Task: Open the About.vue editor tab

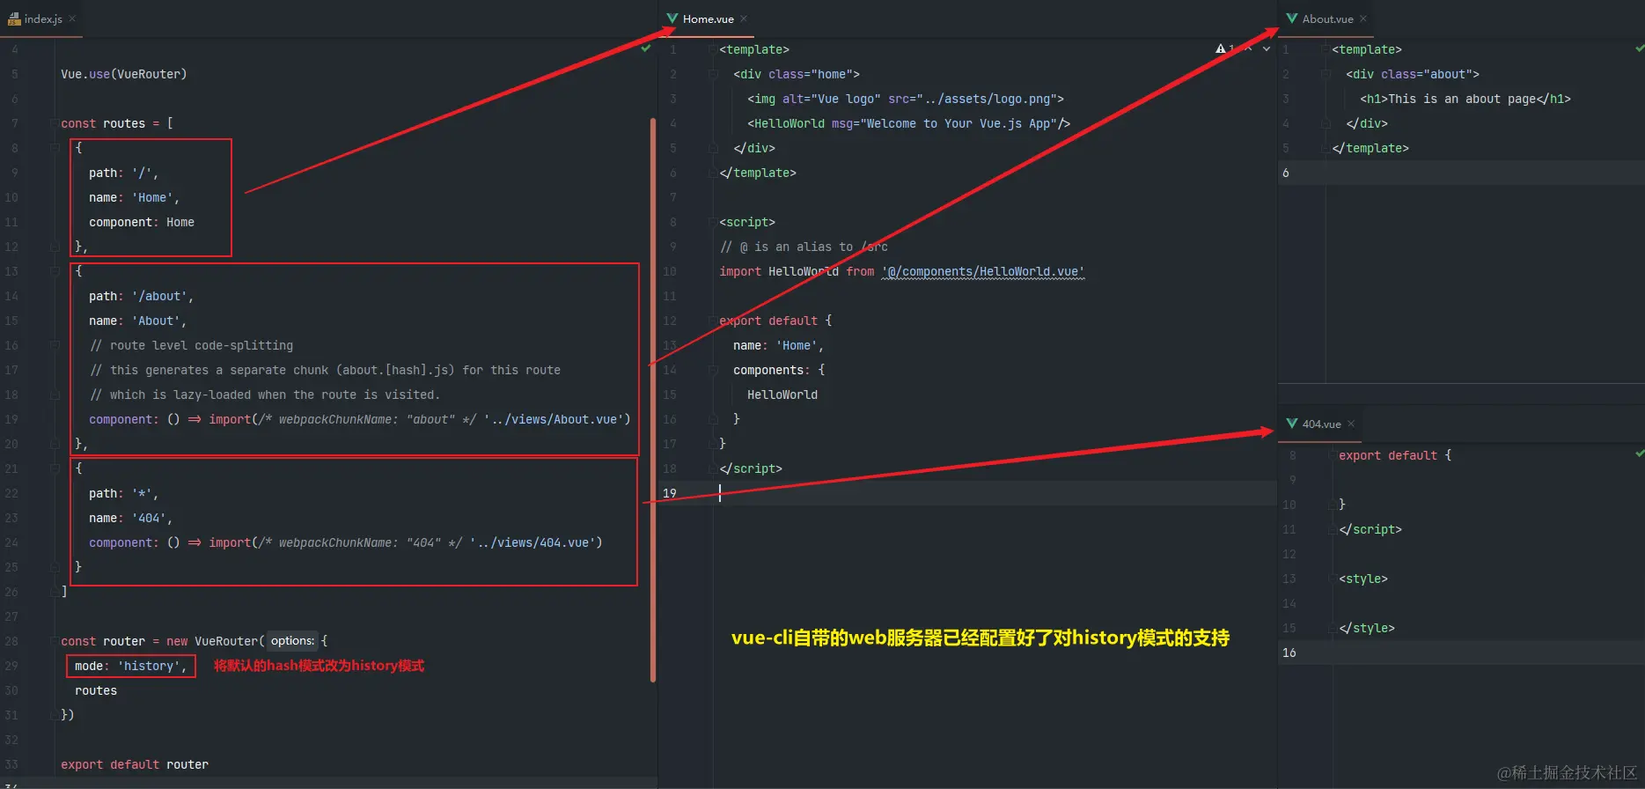Action: coord(1327,18)
